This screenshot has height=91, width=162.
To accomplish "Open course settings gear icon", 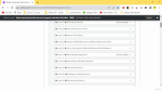I will coord(157,18).
